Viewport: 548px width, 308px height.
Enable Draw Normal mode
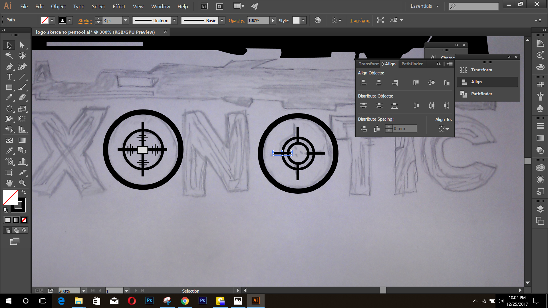tap(8, 230)
